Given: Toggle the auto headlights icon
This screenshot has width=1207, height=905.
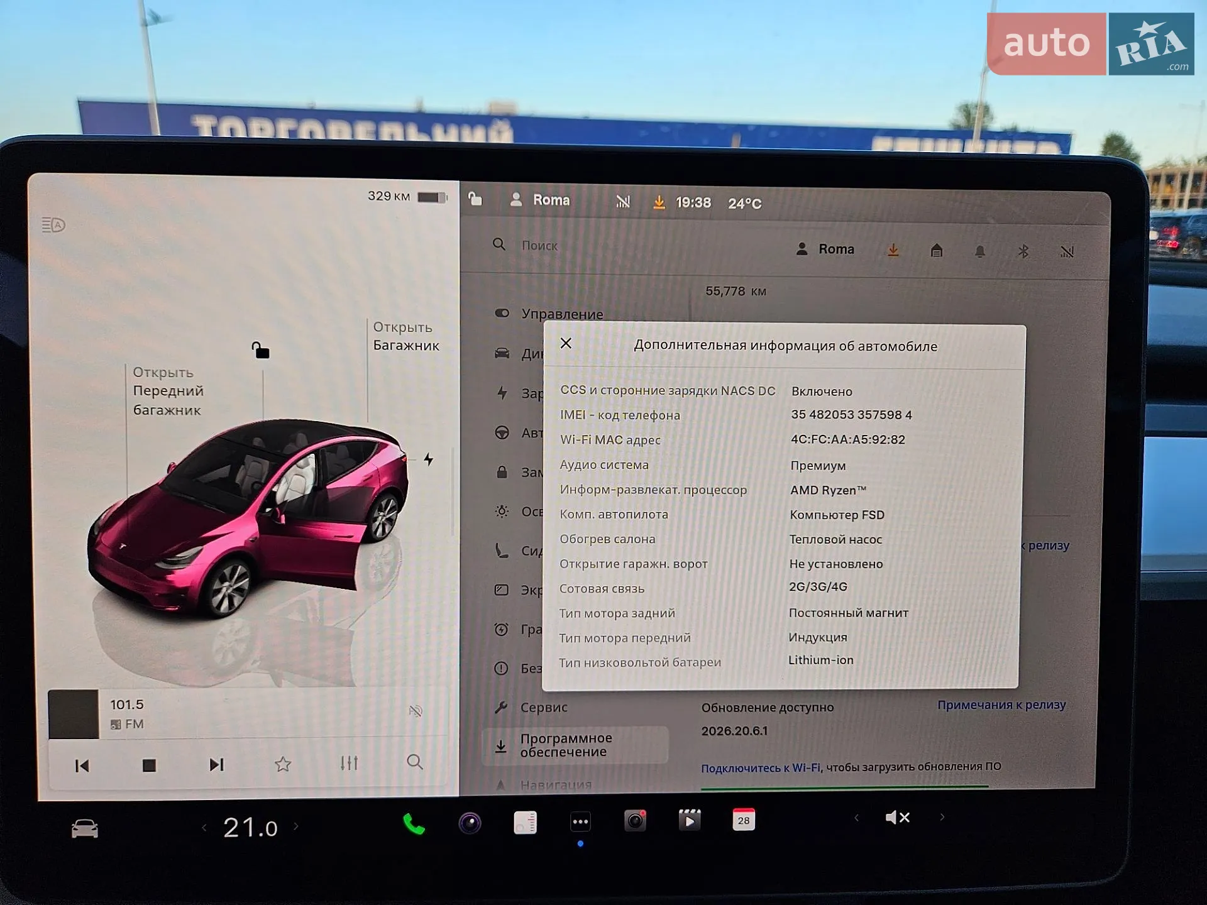Looking at the screenshot, I should pos(53,224).
